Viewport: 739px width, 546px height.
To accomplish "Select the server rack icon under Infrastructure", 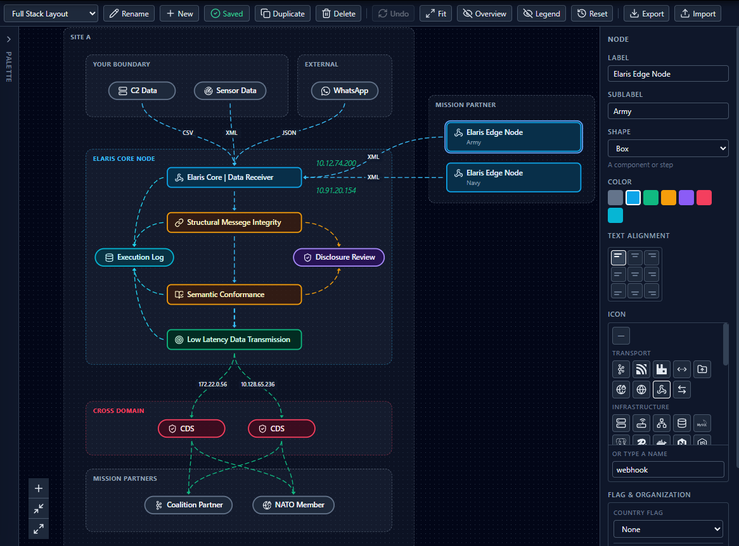I will tap(620, 423).
